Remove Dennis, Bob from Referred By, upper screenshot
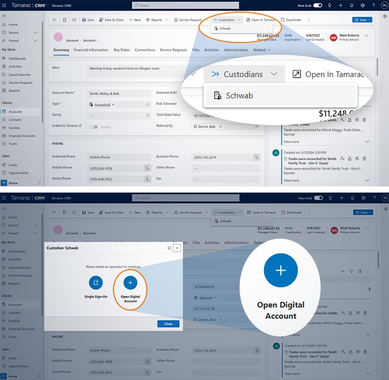This screenshot has width=389, height=380. (x=220, y=127)
